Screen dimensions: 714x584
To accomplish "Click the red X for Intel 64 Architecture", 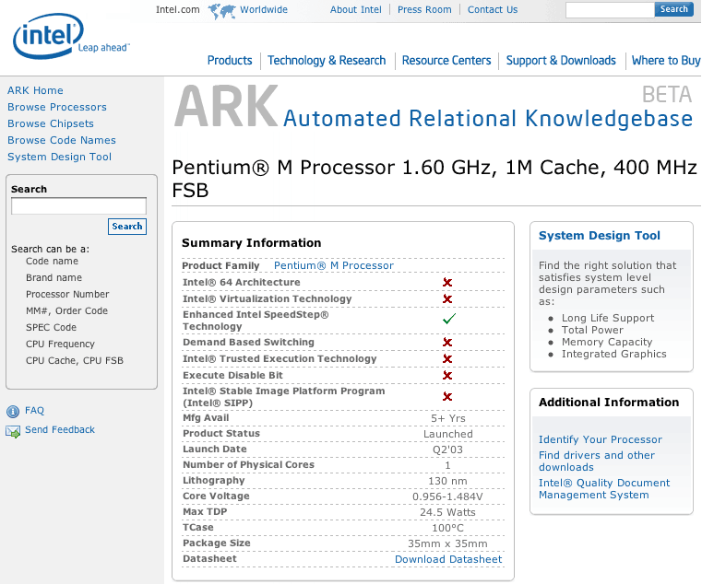I will coord(447,283).
